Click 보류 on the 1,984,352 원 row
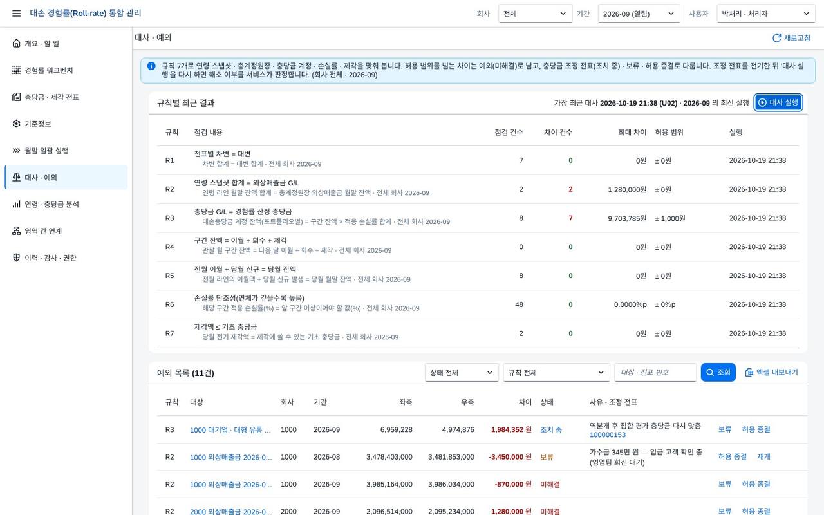 725,429
